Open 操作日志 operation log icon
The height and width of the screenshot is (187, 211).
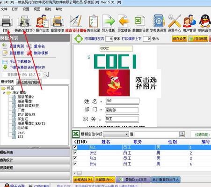point(43,21)
